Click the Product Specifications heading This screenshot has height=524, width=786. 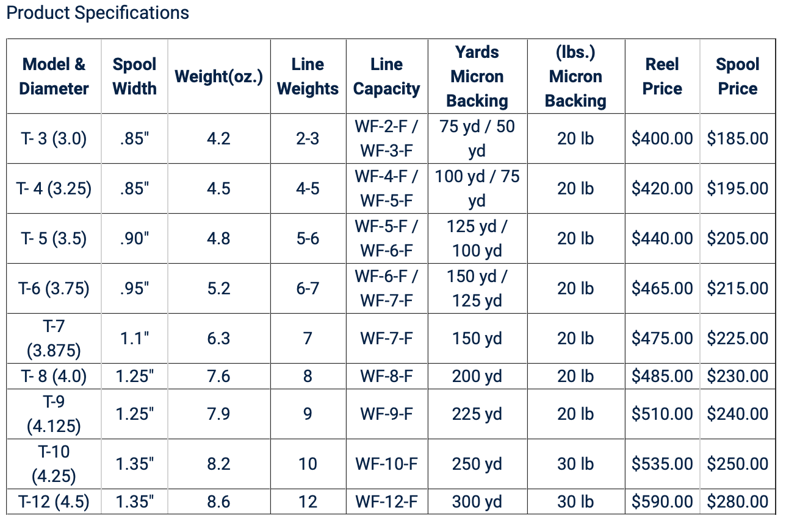98,13
